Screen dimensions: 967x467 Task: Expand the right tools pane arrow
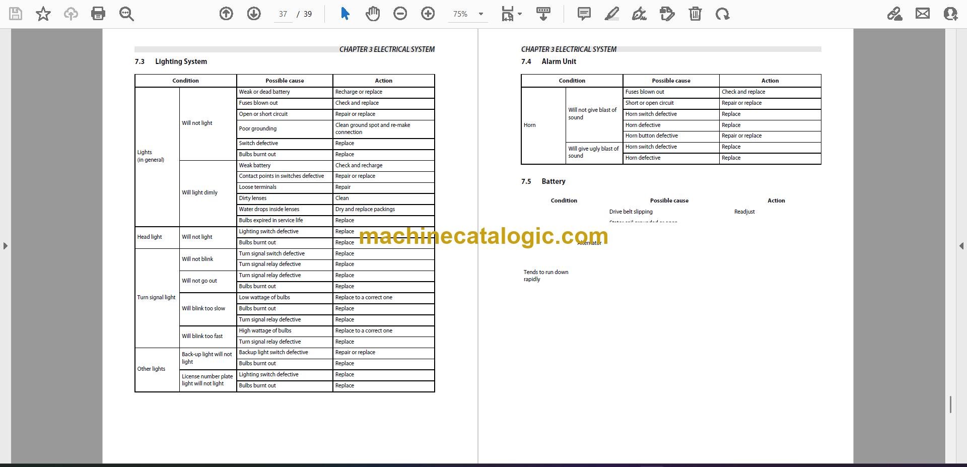coord(961,246)
